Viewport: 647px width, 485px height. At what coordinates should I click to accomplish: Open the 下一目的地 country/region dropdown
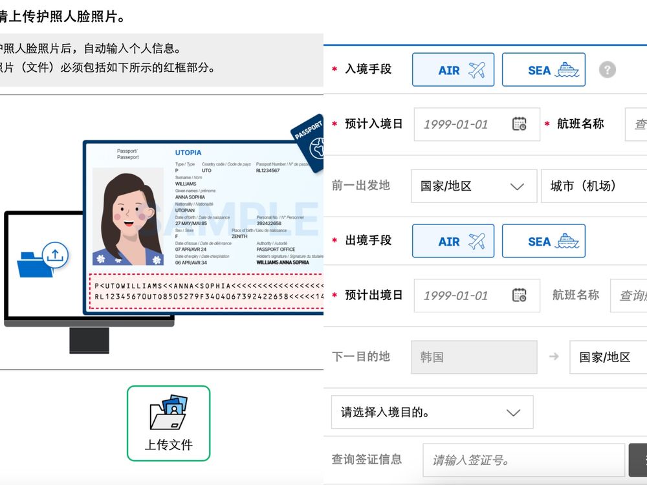tap(607, 357)
